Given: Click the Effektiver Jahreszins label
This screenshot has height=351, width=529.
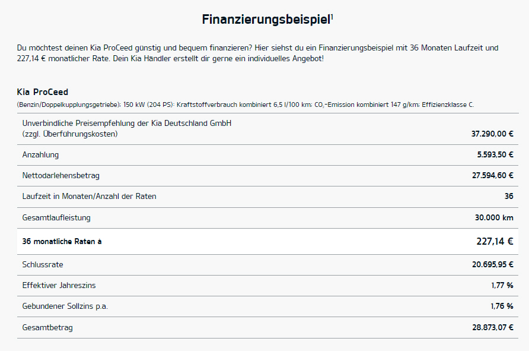Looking at the screenshot, I should (59, 286).
